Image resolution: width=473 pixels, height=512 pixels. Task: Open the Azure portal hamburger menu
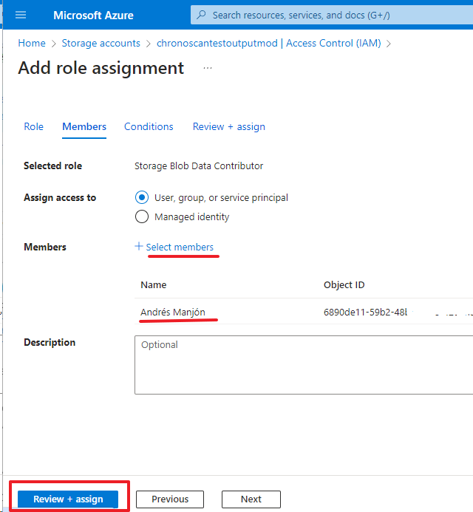click(21, 16)
